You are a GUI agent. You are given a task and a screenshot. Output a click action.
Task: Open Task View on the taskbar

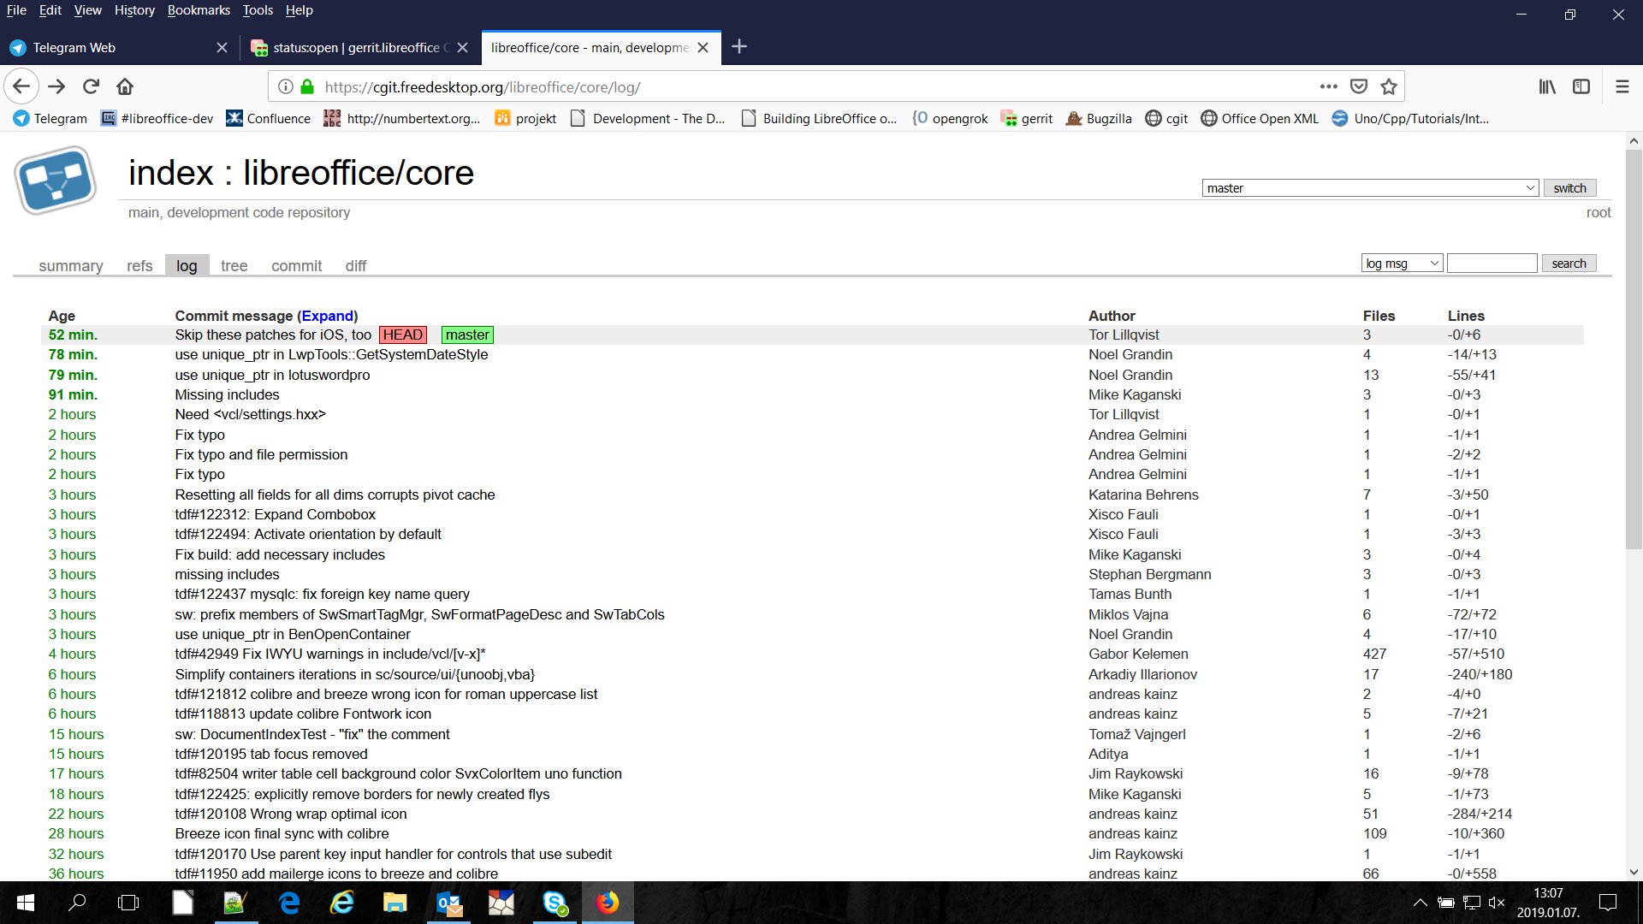[128, 903]
